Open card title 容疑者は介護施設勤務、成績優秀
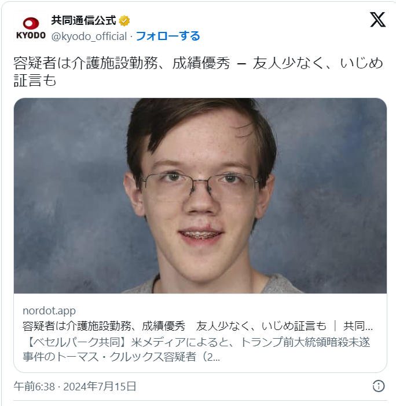 [104, 326]
